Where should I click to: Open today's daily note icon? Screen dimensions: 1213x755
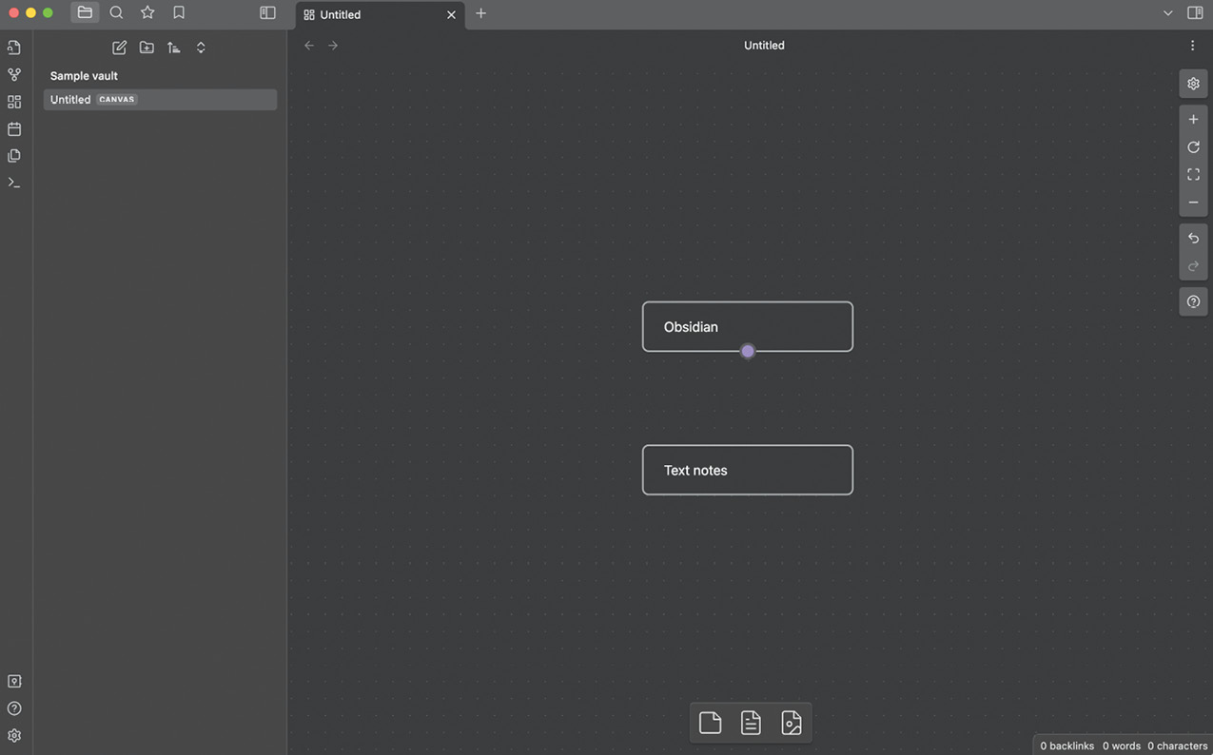click(14, 128)
